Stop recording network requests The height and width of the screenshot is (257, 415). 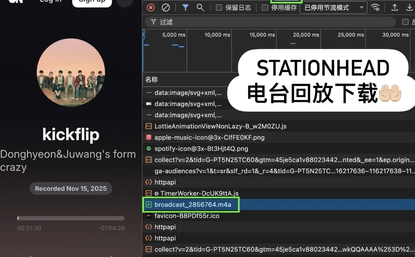[150, 7]
